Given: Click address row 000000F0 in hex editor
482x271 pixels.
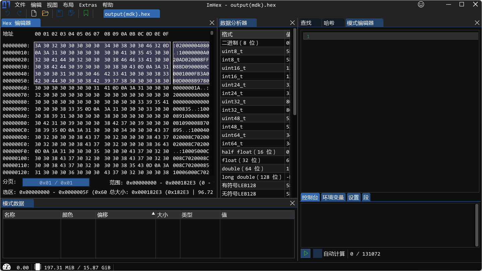Looking at the screenshot, I should coord(16,151).
